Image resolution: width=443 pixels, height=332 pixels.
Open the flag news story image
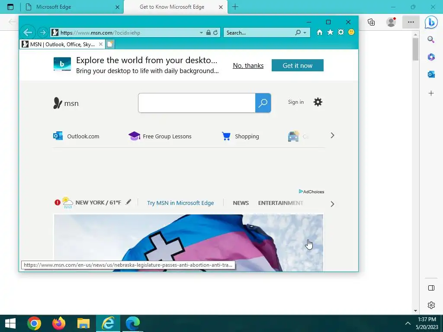[189, 243]
